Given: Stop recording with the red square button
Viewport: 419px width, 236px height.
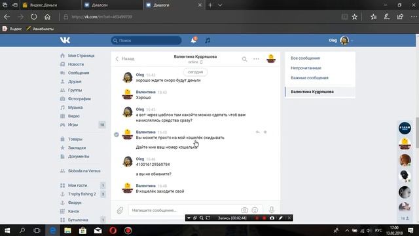Looking at the screenshot, I should pyautogui.click(x=264, y=218).
